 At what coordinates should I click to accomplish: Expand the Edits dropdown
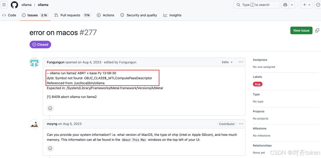coord(227,62)
